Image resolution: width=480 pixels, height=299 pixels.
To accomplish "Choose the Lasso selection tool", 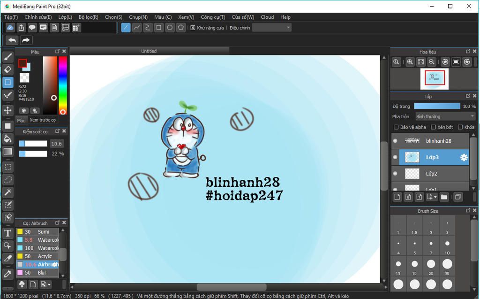I will click(8, 180).
